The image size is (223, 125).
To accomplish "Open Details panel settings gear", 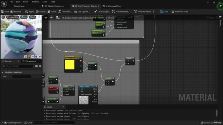I will (40, 66).
